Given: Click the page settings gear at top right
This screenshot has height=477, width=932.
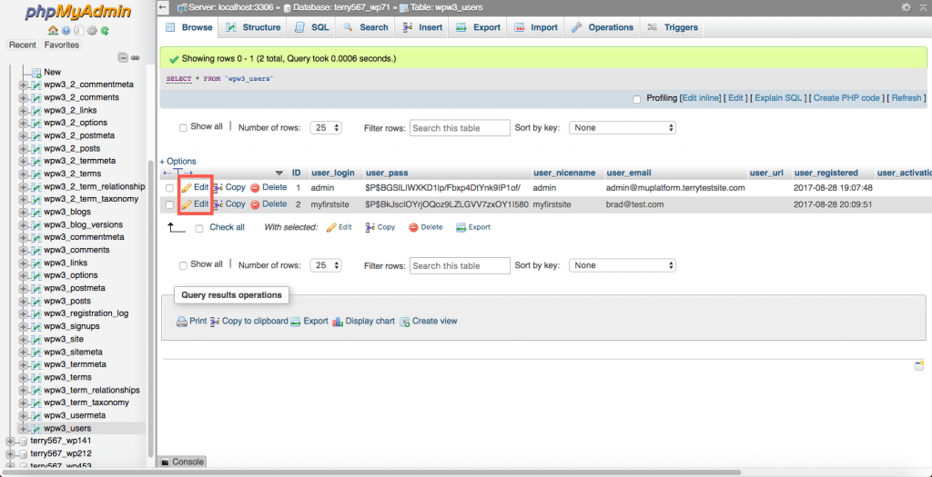Looking at the screenshot, I should pos(906,7).
